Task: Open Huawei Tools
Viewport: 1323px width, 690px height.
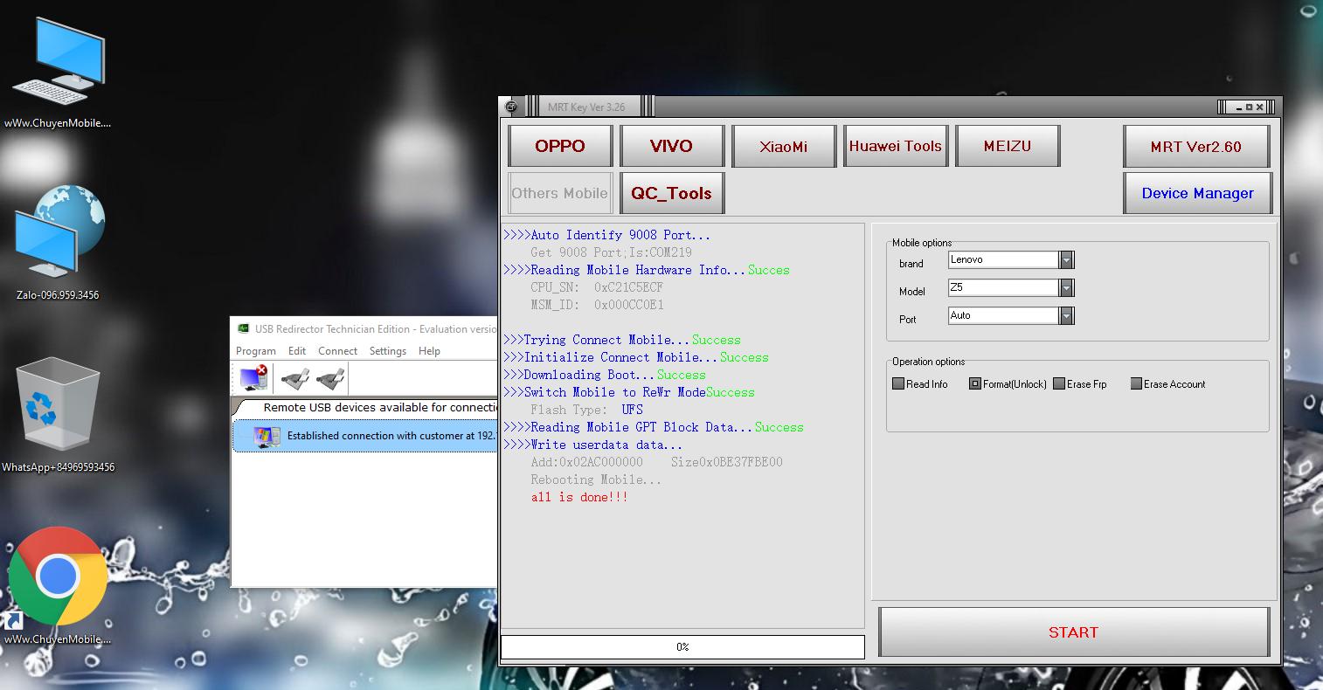Action: click(x=896, y=146)
